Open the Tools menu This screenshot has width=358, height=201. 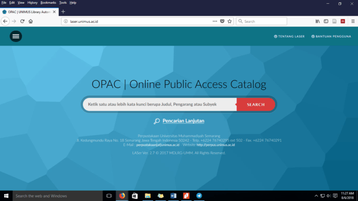63,3
